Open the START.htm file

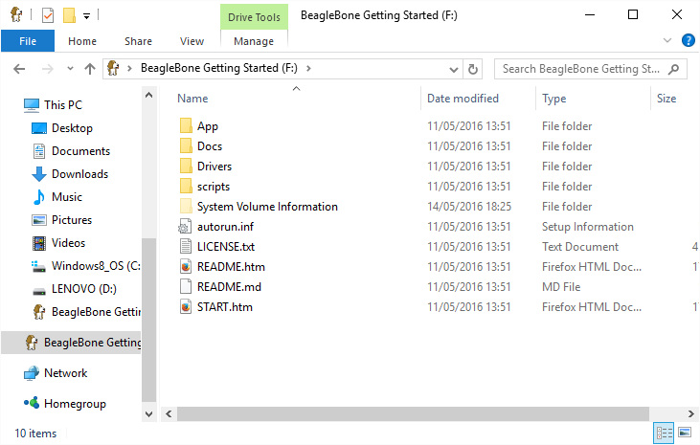(224, 307)
